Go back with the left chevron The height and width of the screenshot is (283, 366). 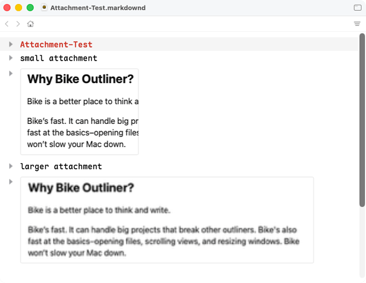(7, 24)
